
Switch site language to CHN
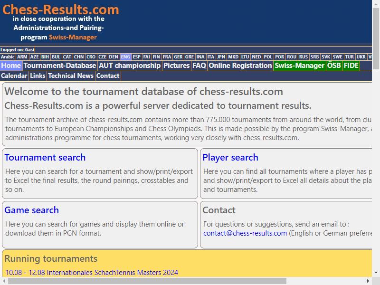[79, 57]
